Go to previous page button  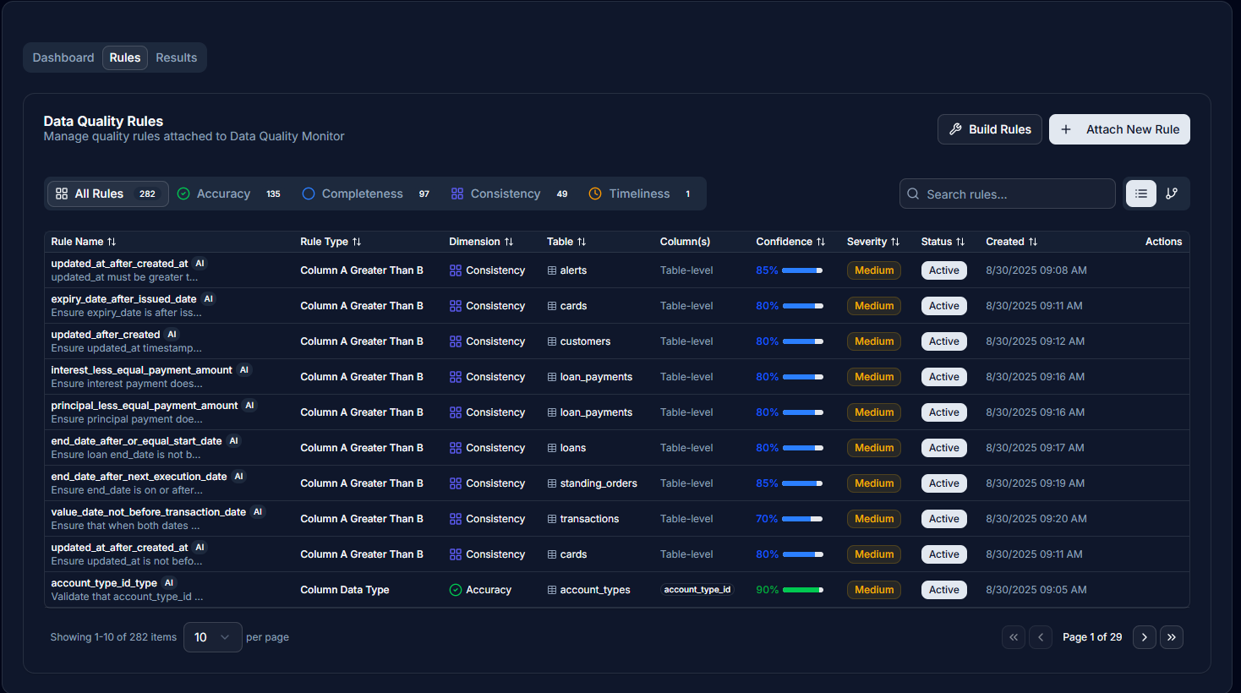tap(1041, 637)
